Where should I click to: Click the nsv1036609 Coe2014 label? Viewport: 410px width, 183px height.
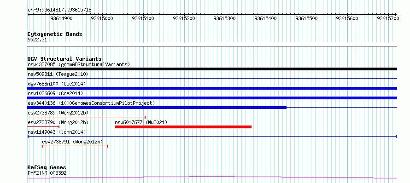point(55,93)
